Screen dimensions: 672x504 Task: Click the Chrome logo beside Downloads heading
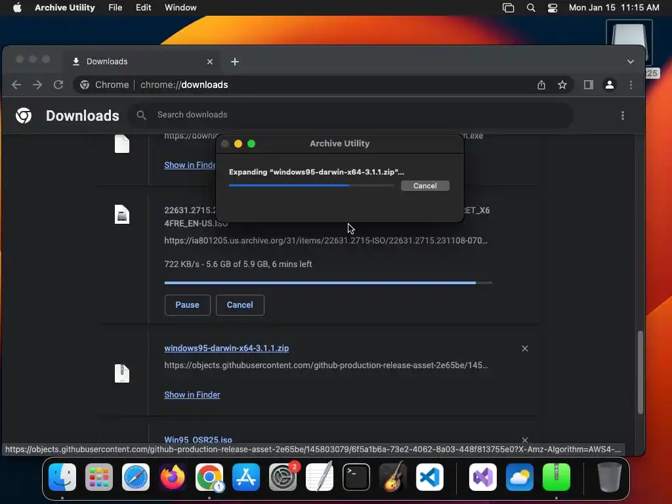click(24, 115)
